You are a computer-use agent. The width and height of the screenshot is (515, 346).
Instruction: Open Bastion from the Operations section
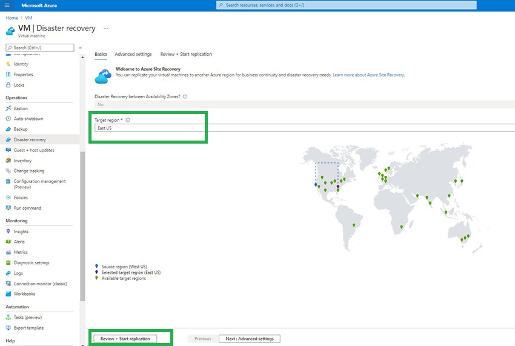(x=21, y=108)
